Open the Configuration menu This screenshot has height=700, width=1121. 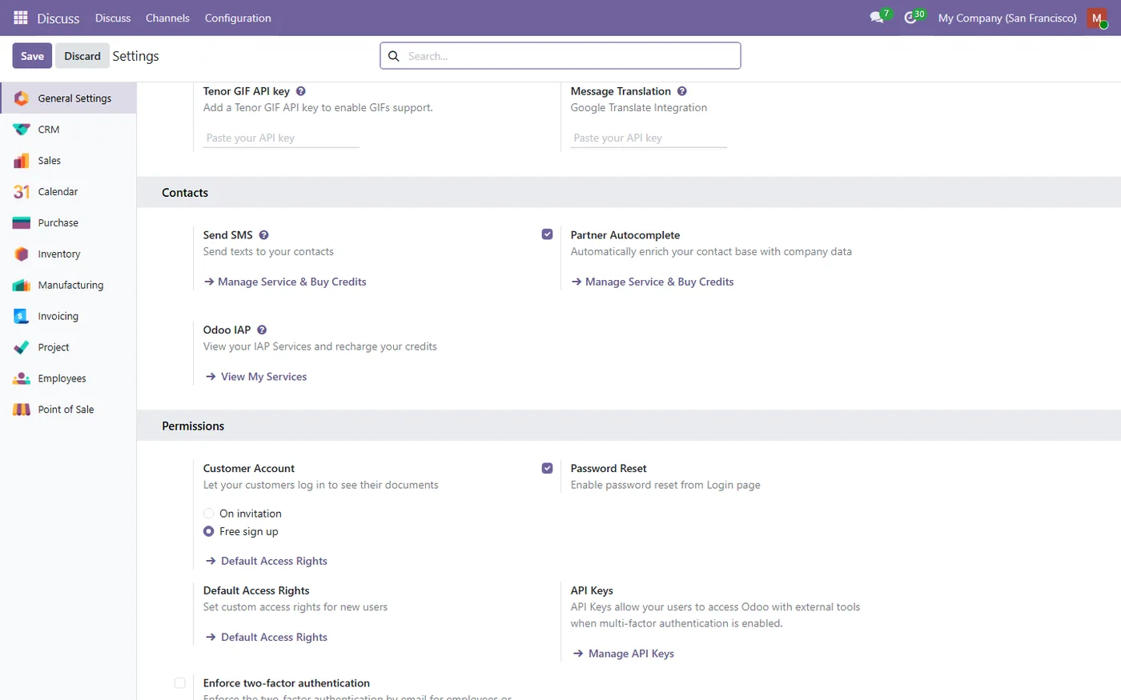pyautogui.click(x=238, y=18)
